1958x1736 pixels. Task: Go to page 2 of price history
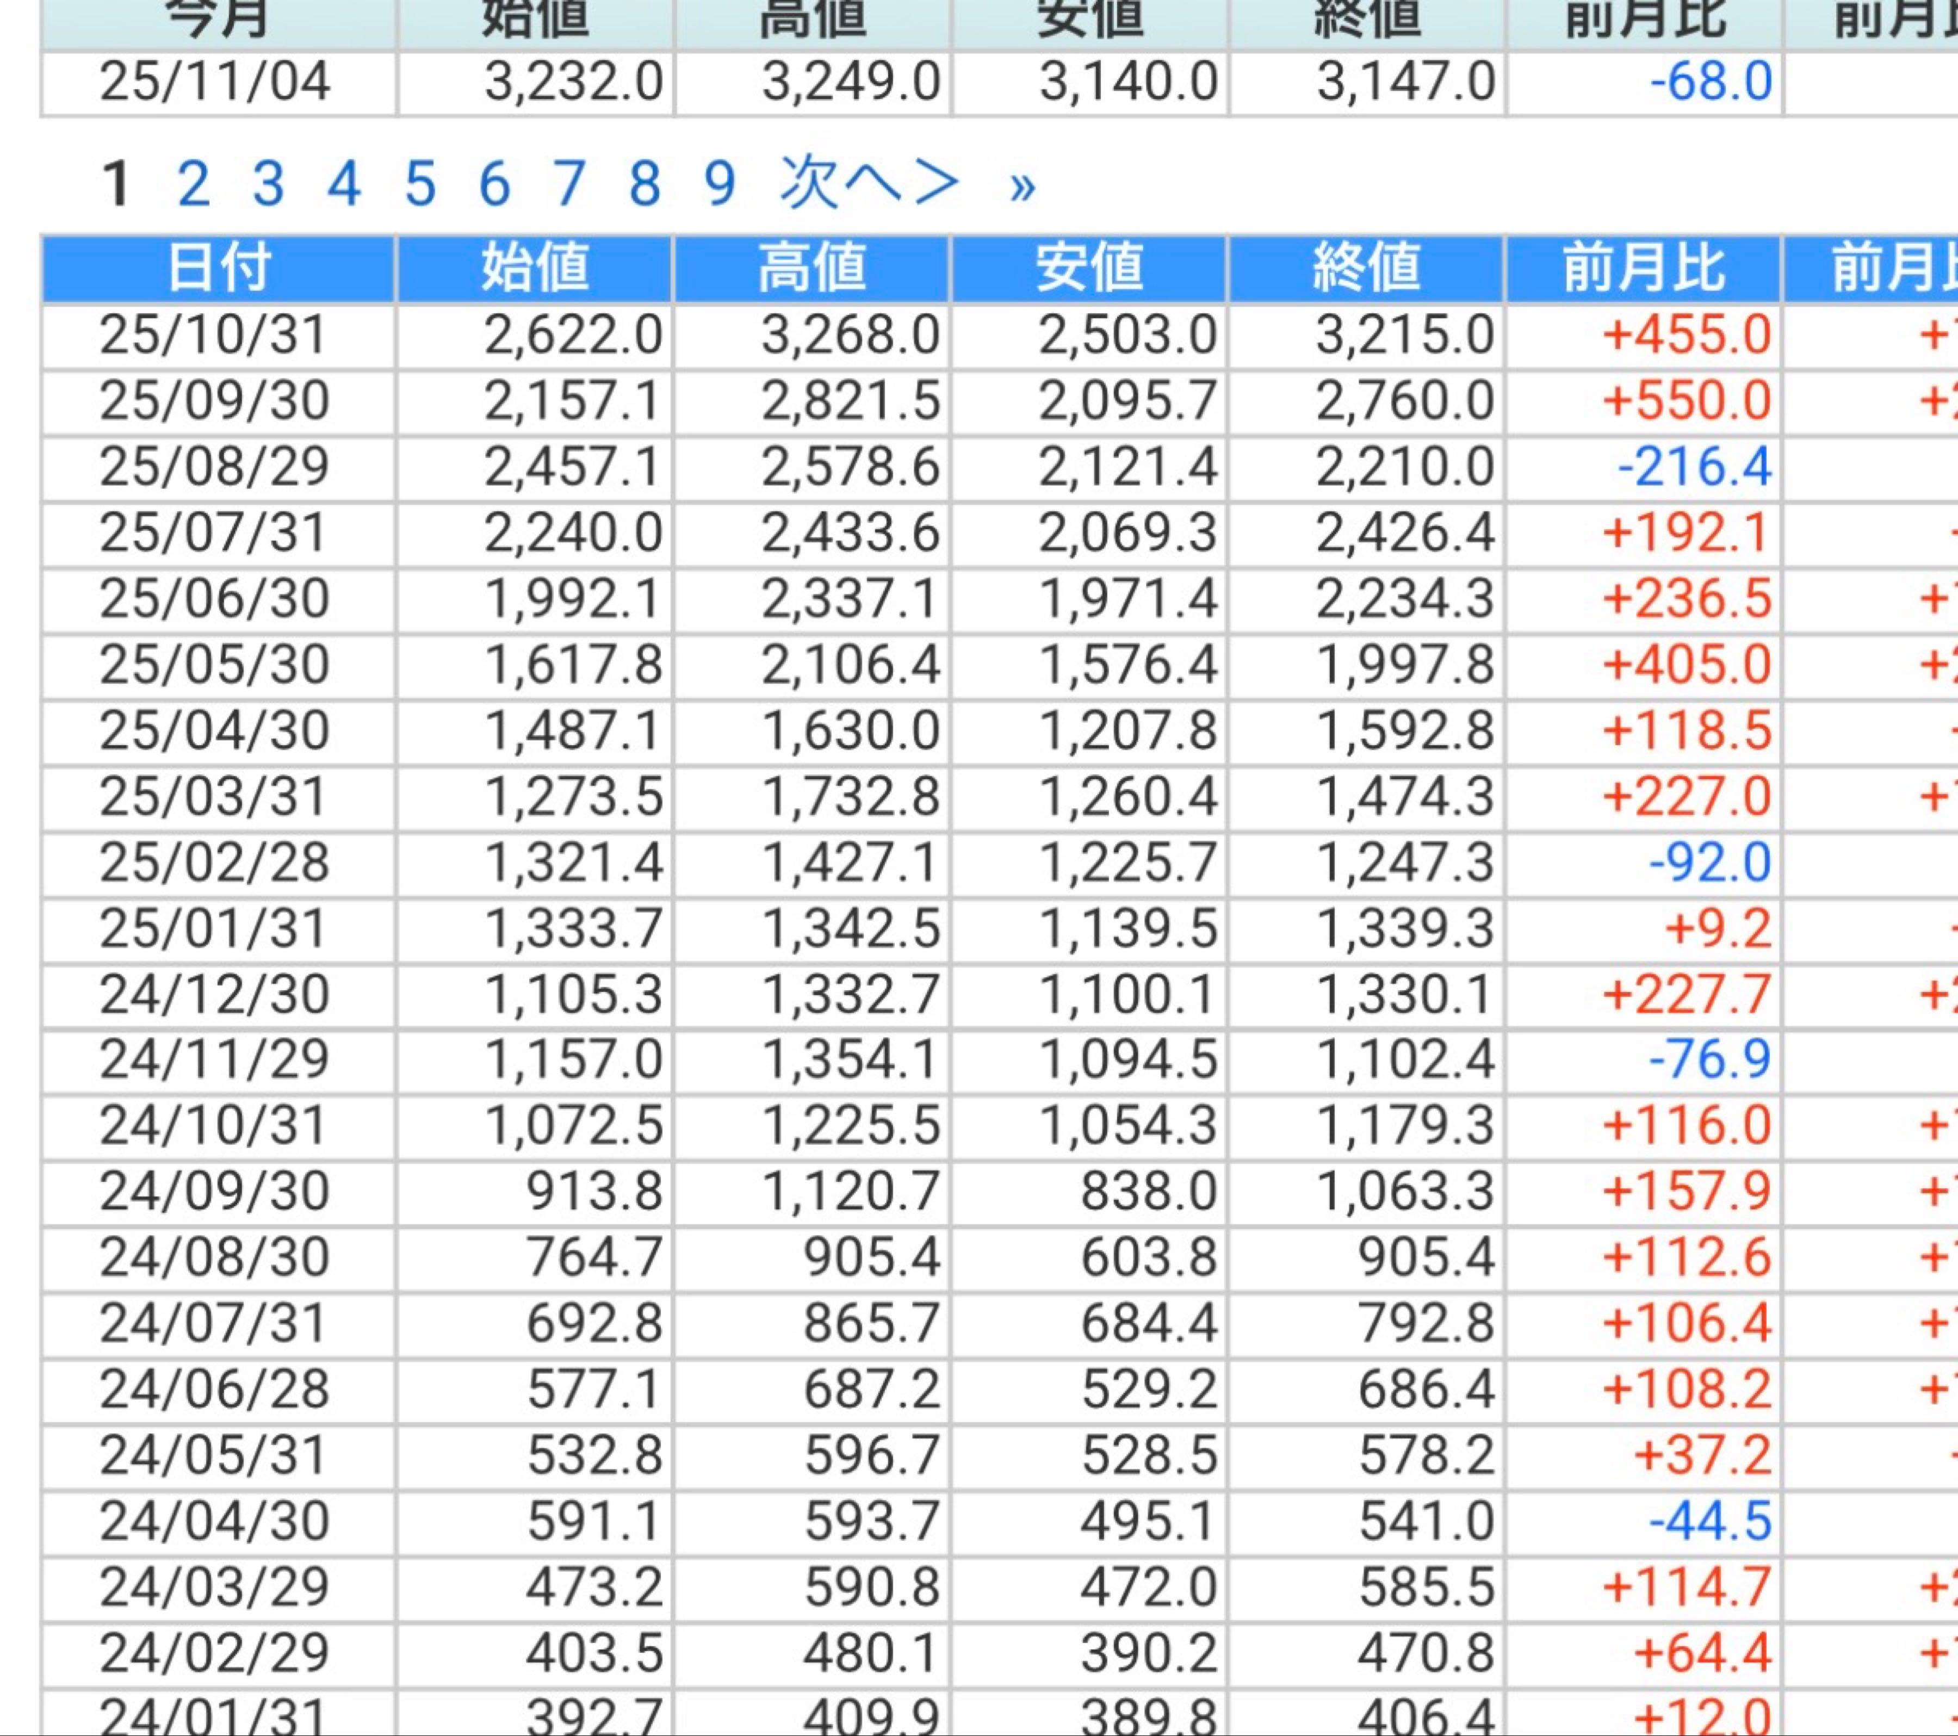pos(193,184)
